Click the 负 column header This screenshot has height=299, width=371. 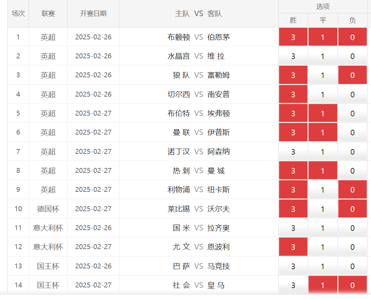click(352, 20)
